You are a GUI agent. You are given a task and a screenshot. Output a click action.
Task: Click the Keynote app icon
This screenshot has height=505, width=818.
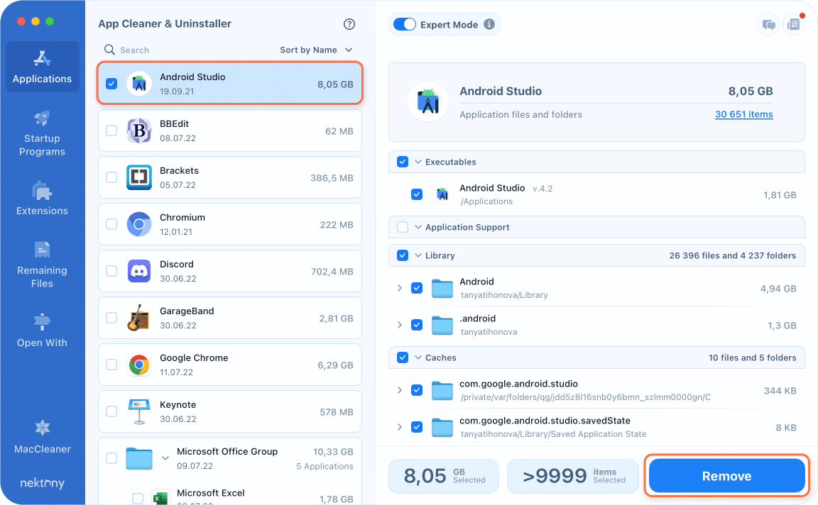click(139, 411)
